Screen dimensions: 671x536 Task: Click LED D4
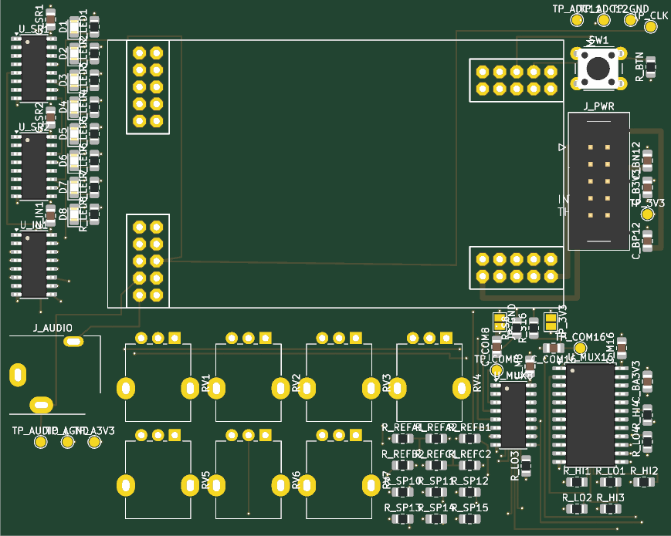74,107
